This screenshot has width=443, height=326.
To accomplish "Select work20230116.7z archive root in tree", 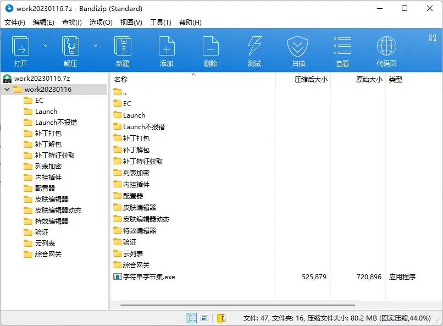I will pyautogui.click(x=36, y=78).
